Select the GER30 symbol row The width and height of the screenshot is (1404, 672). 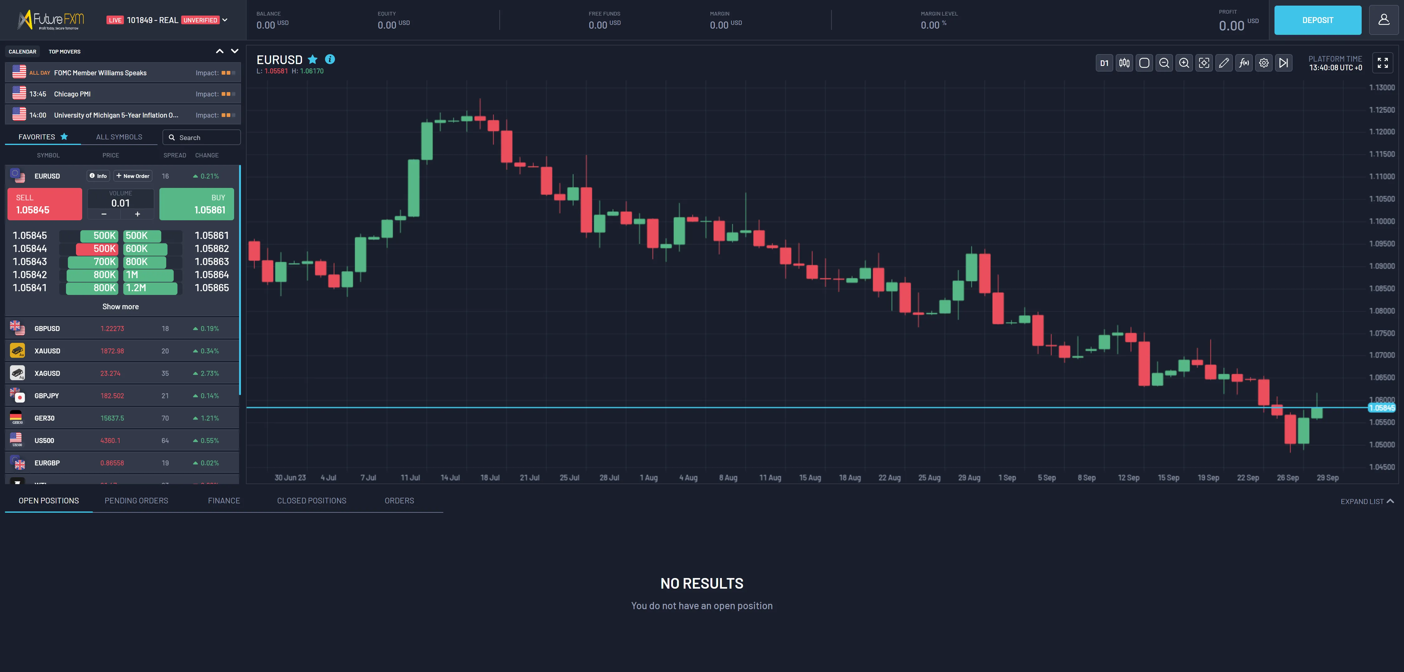[x=122, y=418]
